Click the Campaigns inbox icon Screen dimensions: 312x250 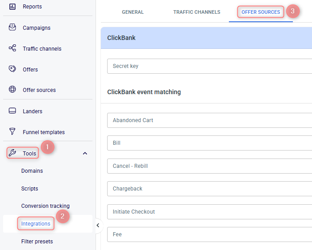click(x=12, y=27)
